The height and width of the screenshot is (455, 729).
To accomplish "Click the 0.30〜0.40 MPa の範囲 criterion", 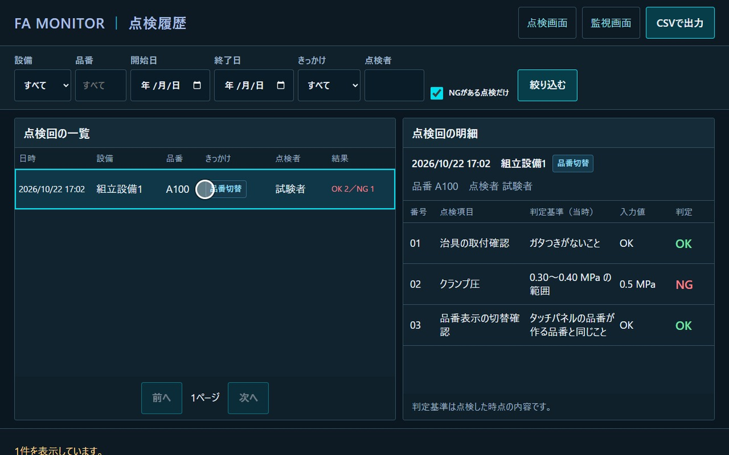I will pyautogui.click(x=570, y=285).
